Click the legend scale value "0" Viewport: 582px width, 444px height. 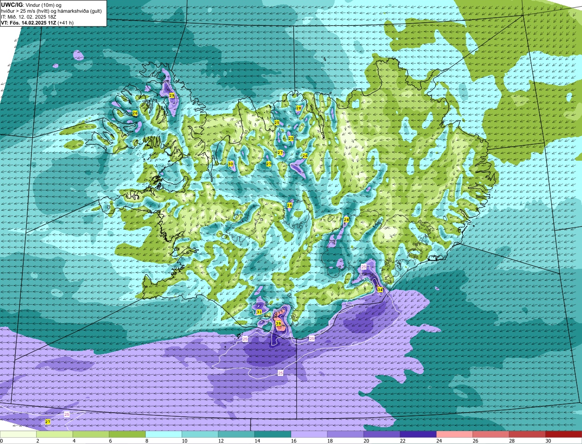[x=1, y=441]
